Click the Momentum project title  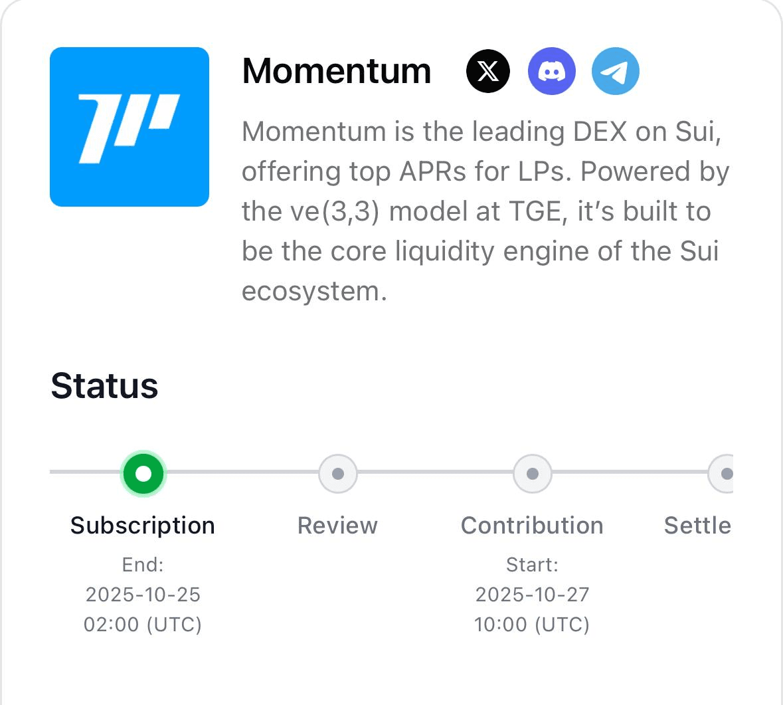pyautogui.click(x=337, y=71)
